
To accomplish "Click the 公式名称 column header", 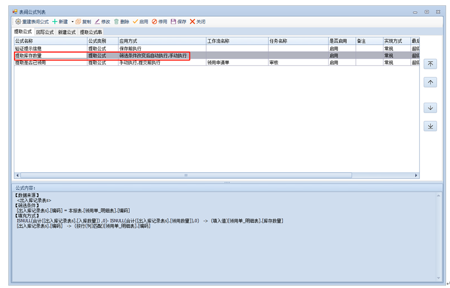I will 49,41.
